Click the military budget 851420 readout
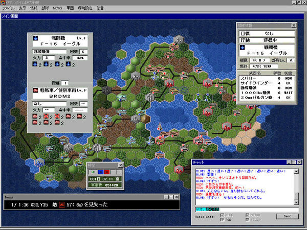 (x=105, y=185)
